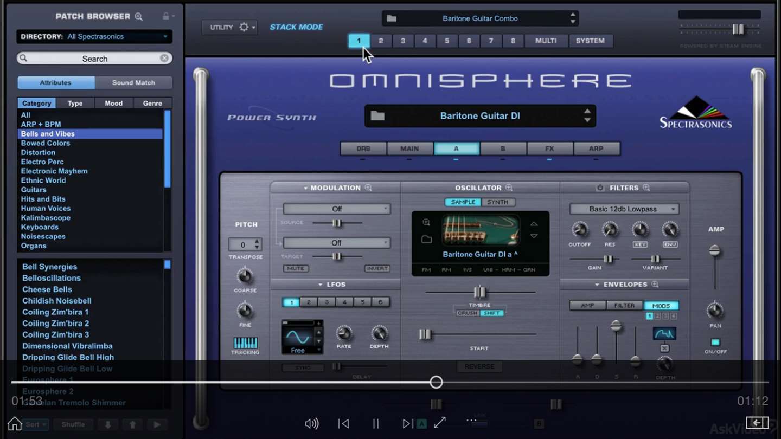Click the keyboard Tracking icon
This screenshot has width=781, height=439.
pos(245,343)
